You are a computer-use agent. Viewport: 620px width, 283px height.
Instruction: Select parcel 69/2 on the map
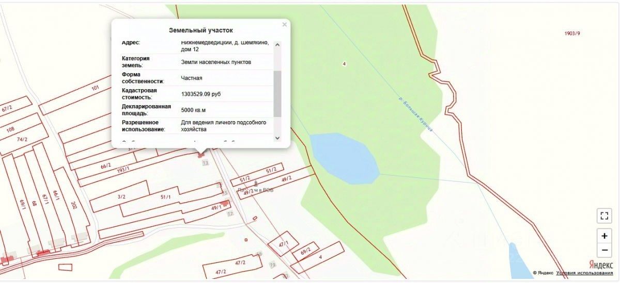point(305,252)
